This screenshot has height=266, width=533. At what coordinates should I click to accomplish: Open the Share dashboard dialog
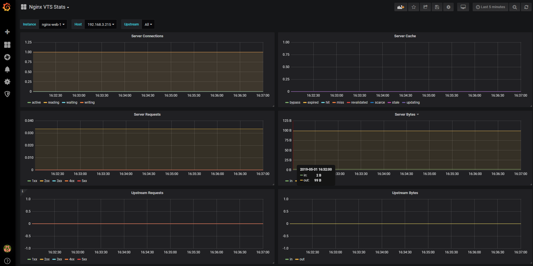coord(425,7)
